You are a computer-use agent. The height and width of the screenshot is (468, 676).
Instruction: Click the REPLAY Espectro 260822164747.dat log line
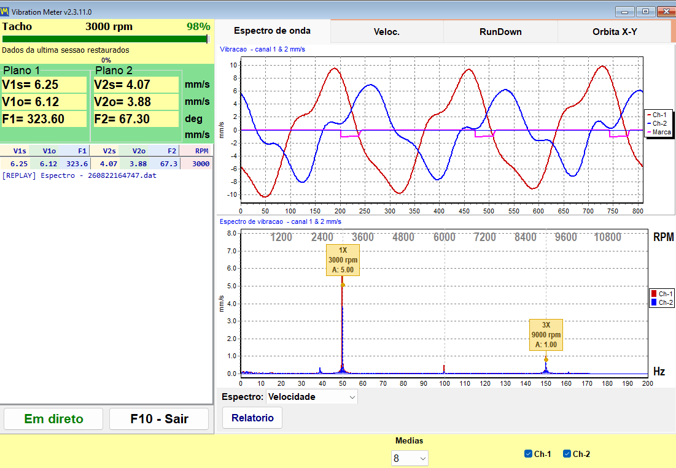point(79,175)
